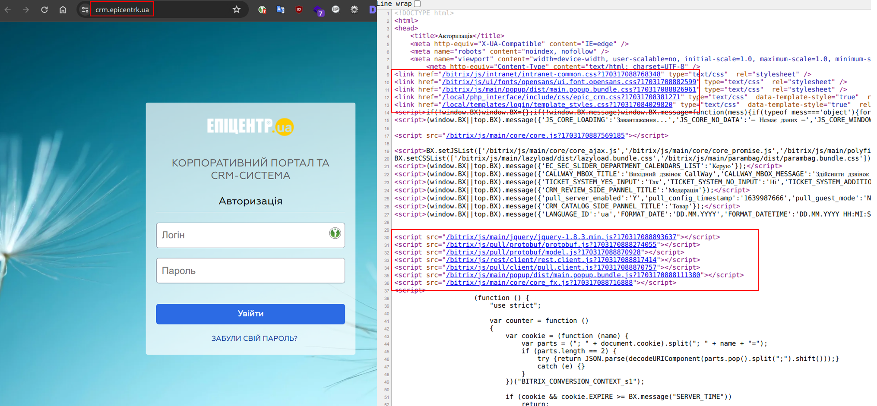
Task: Open the rest.client.js source link
Action: pyautogui.click(x=551, y=260)
